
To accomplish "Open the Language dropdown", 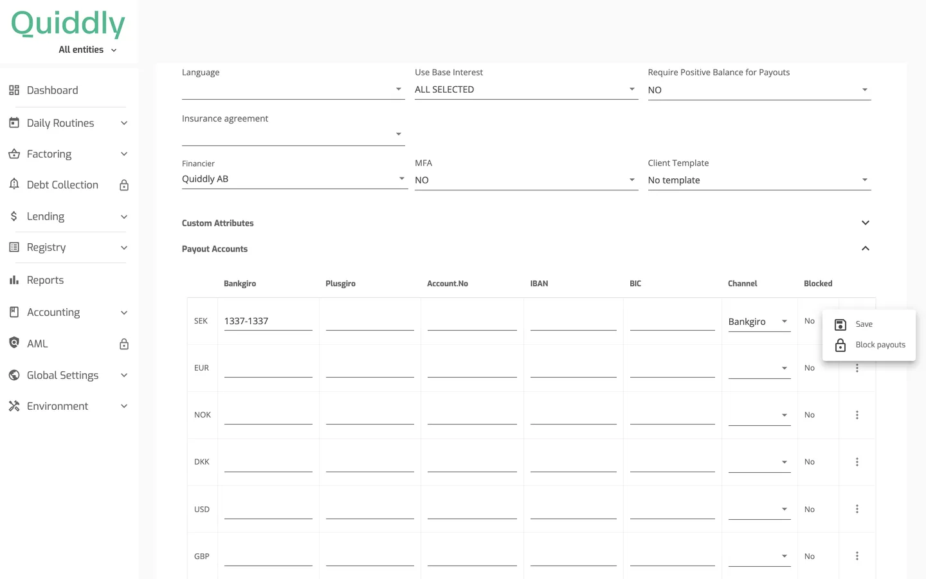I will [293, 89].
